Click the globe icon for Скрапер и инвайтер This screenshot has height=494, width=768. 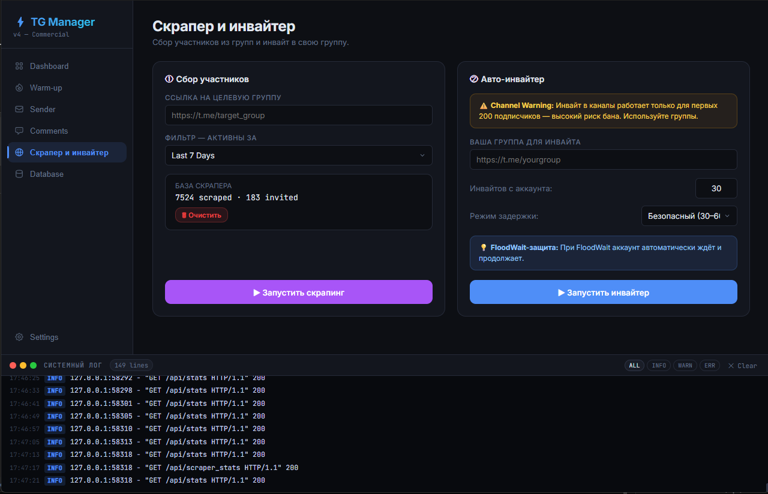19,152
